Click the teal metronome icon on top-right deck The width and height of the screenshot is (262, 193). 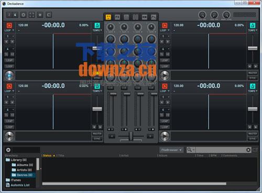253,26
